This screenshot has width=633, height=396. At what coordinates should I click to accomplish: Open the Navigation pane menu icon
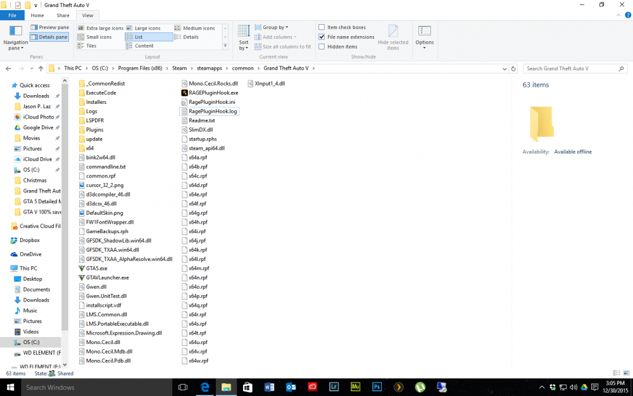(16, 31)
